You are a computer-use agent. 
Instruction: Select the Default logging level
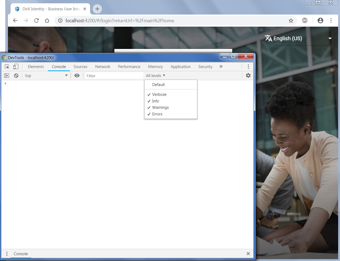coord(158,84)
